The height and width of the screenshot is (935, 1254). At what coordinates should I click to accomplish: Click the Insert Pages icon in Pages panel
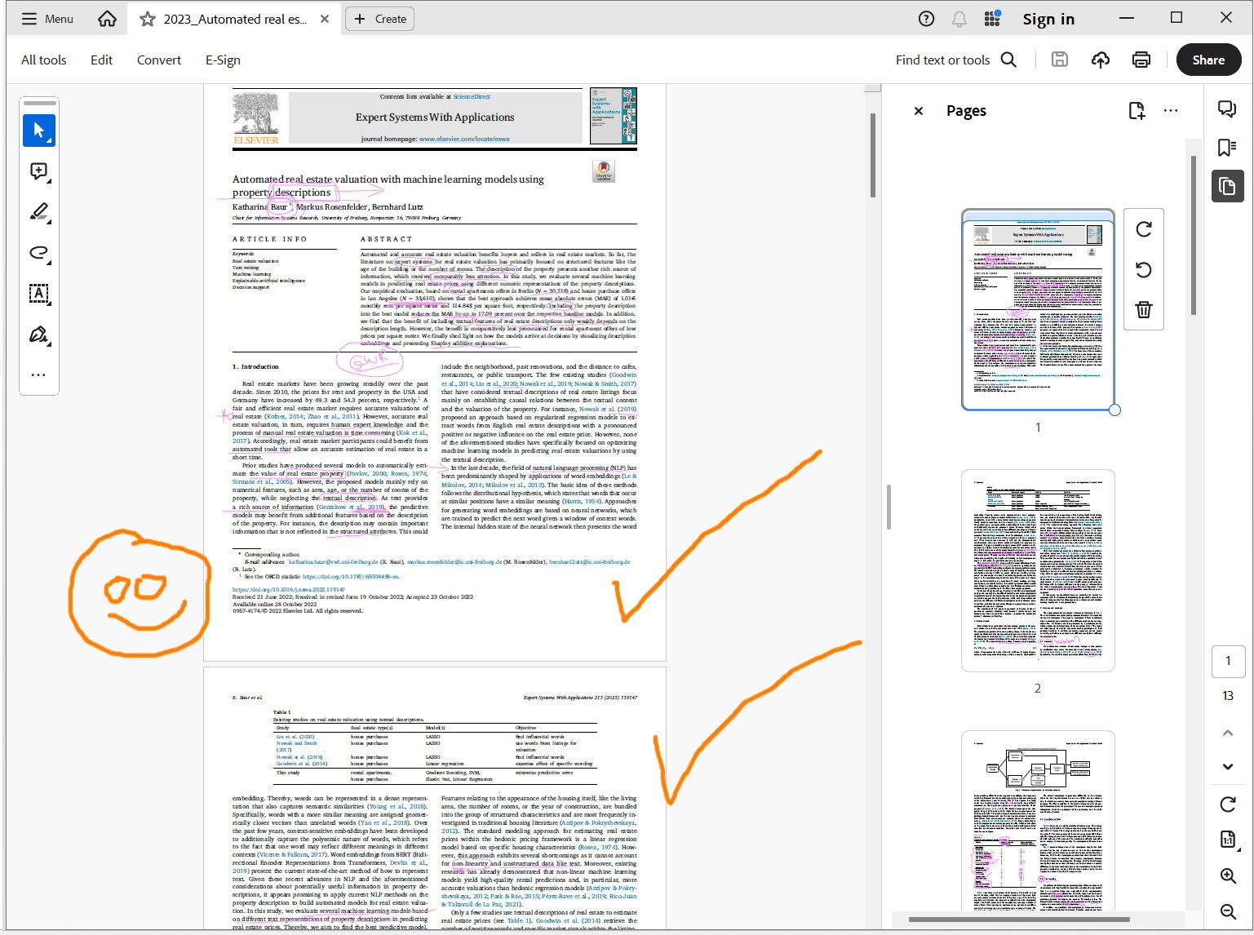pyautogui.click(x=1136, y=110)
